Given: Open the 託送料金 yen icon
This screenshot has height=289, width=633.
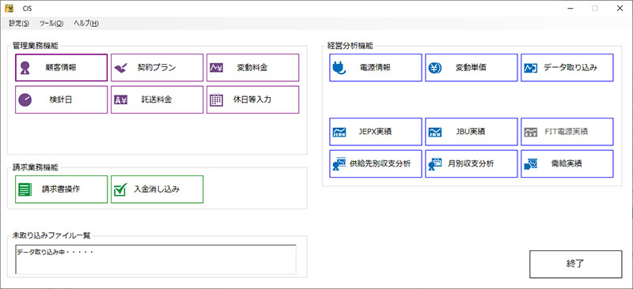Looking at the screenshot, I should [x=121, y=100].
